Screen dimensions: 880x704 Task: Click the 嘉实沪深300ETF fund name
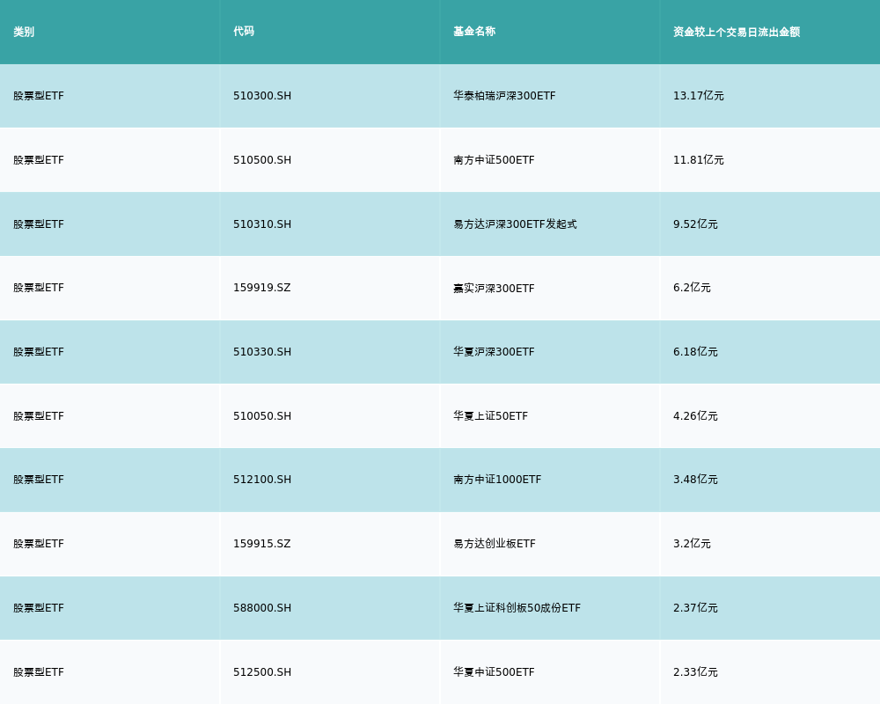(x=494, y=289)
